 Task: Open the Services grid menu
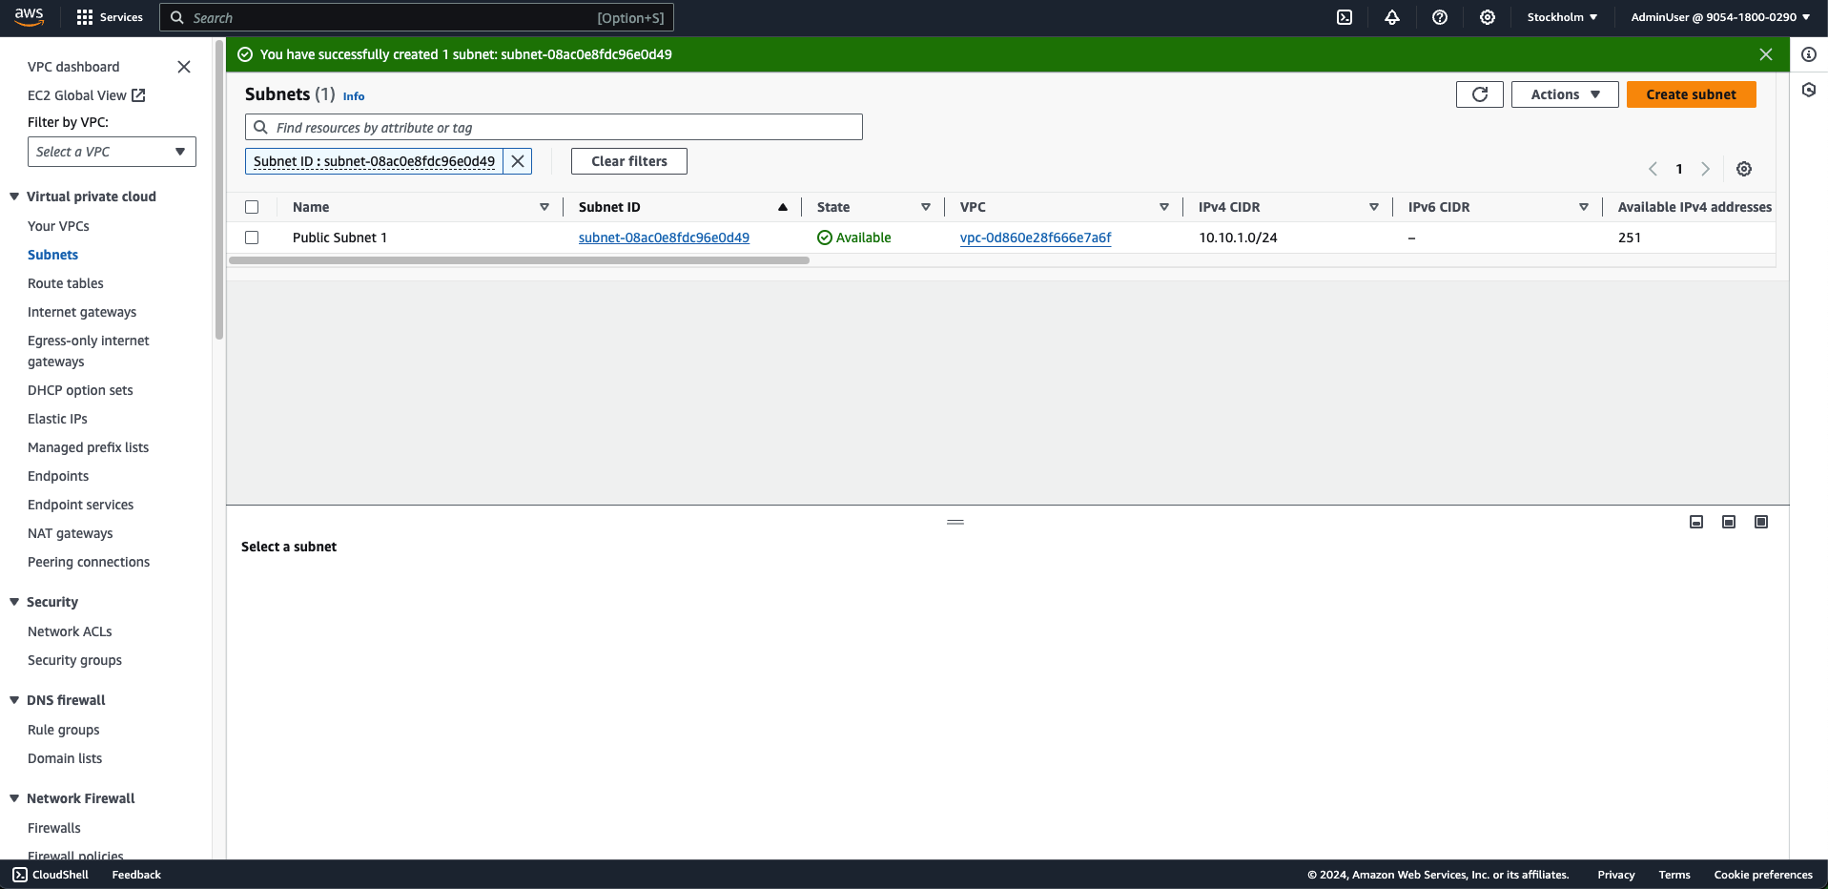pos(109,17)
